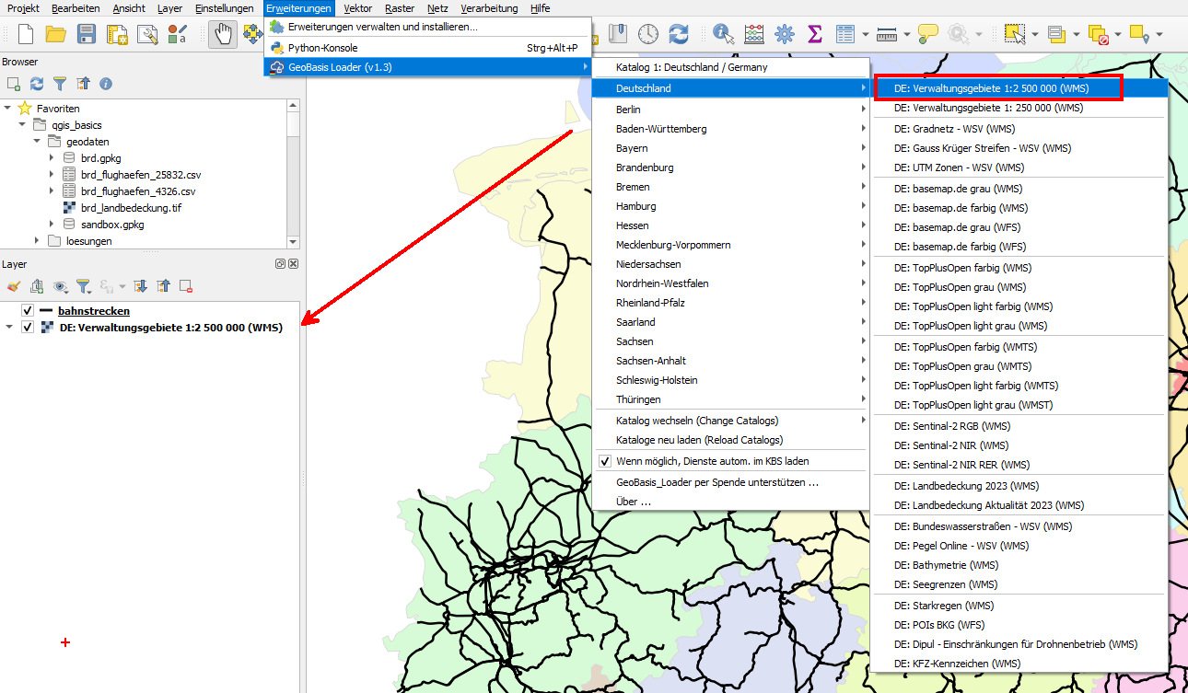Open Verarbeitung menu
This screenshot has width=1188, height=693.
click(x=489, y=8)
